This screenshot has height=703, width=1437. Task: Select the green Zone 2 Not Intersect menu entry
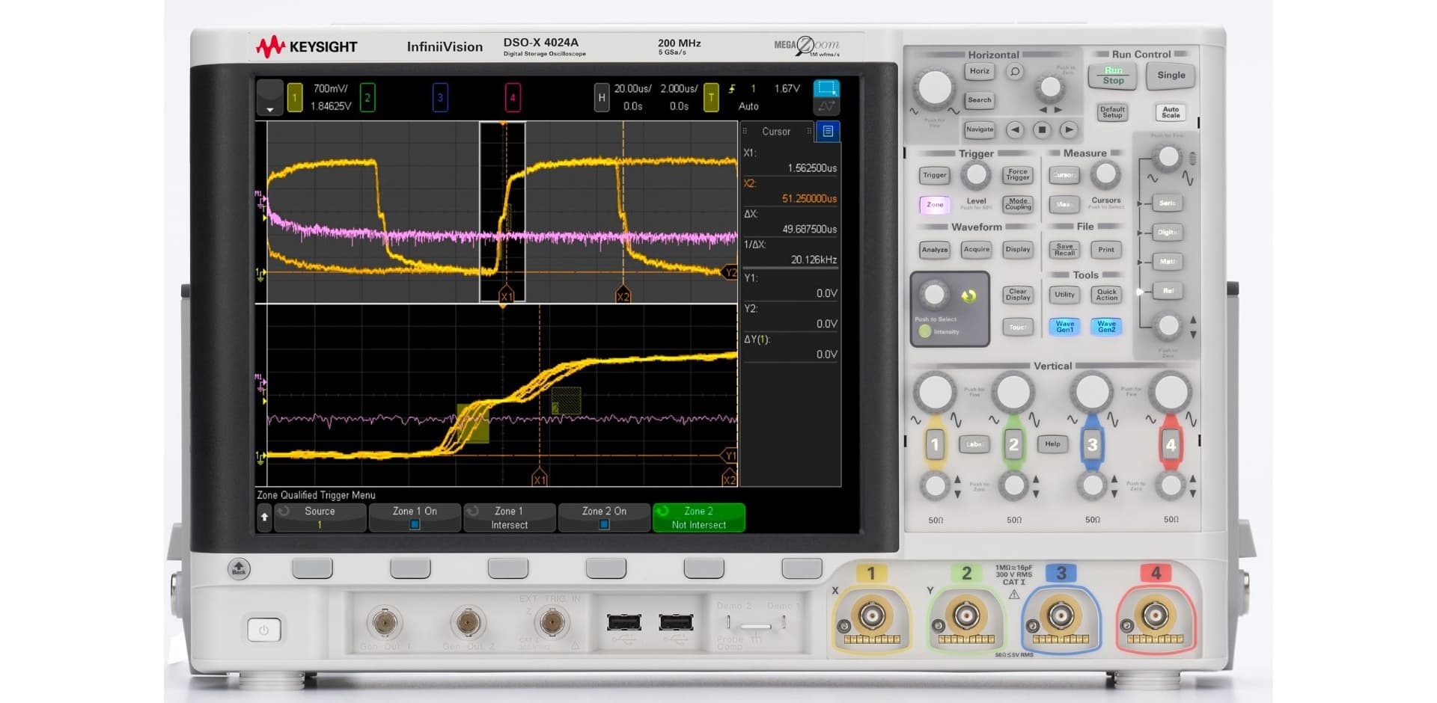(x=698, y=518)
